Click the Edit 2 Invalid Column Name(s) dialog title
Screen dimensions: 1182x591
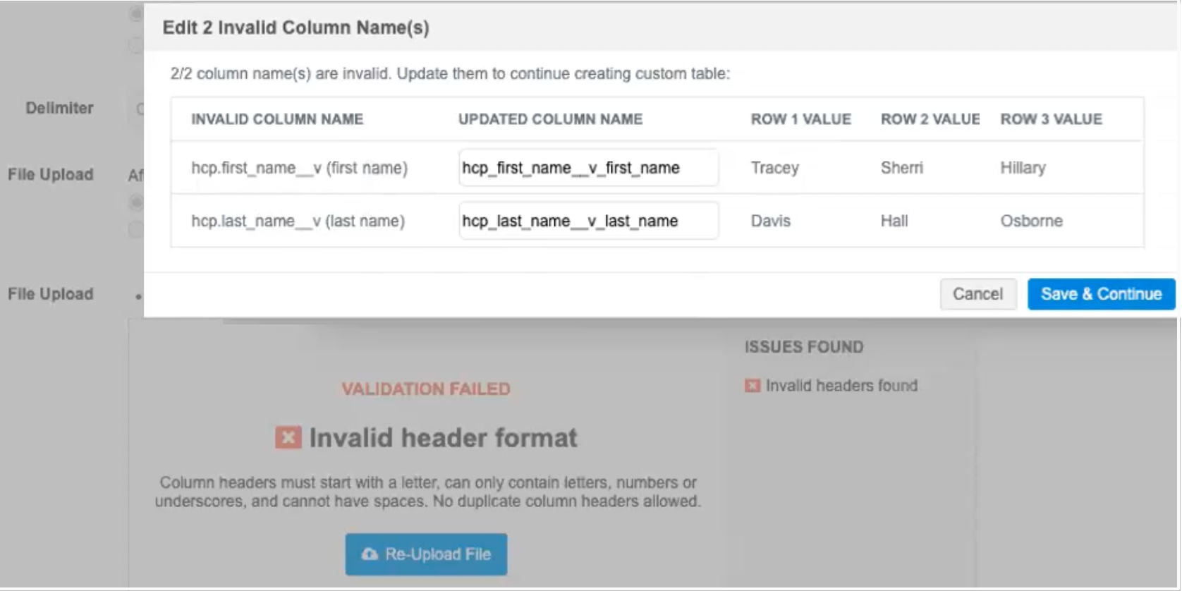pos(295,28)
